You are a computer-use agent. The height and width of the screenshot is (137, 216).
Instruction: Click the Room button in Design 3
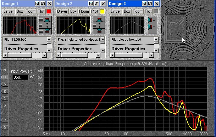pos(138,11)
